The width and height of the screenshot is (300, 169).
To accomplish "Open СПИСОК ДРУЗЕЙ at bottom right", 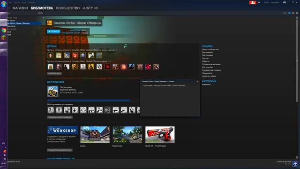I will click(x=284, y=161).
